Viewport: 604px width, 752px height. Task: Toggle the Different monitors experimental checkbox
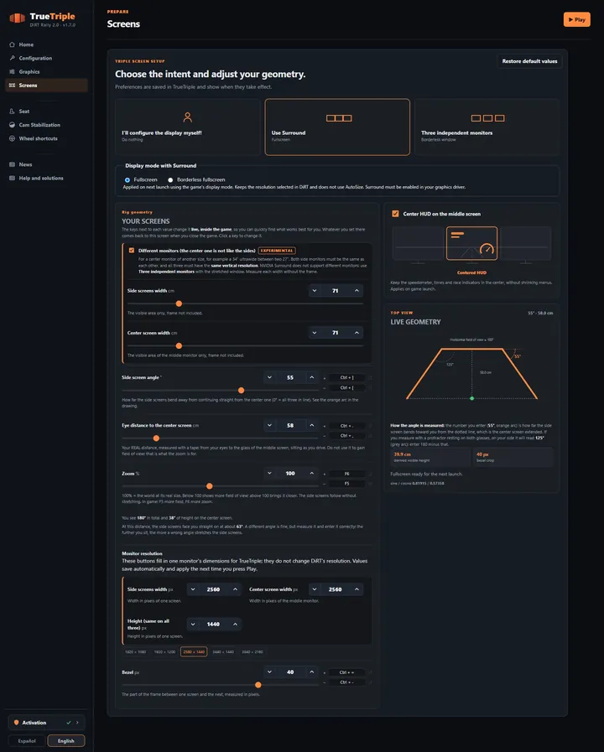point(132,251)
